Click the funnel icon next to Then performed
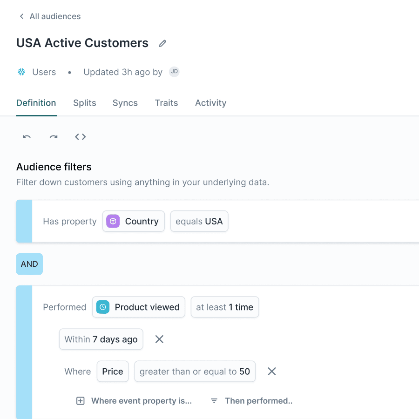 pyautogui.click(x=214, y=401)
